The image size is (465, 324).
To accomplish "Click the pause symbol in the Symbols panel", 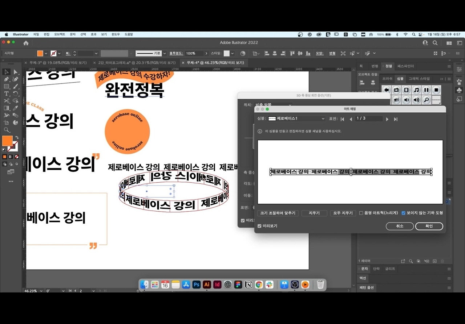I will click(426, 90).
